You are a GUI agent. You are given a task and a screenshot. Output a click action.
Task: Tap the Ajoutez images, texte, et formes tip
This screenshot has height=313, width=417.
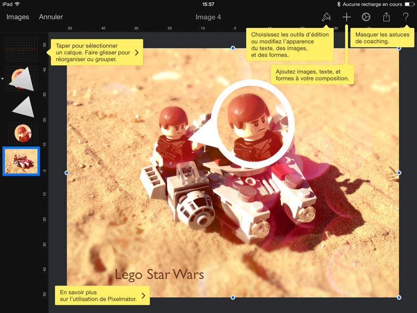pyautogui.click(x=312, y=75)
